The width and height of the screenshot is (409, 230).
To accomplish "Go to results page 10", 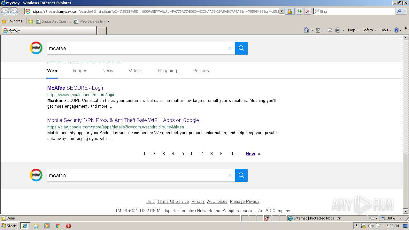I will click(232, 154).
